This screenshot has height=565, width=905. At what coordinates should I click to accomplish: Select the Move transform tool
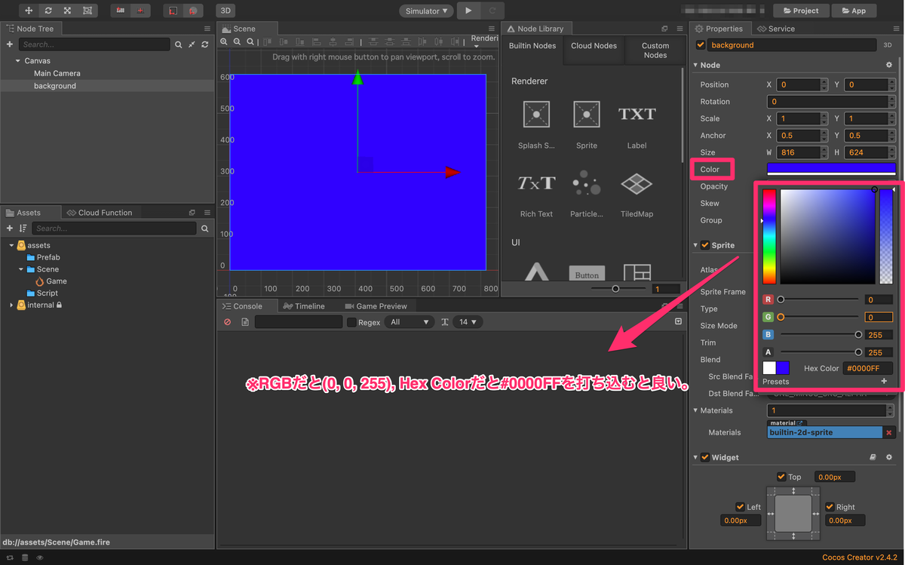point(29,11)
